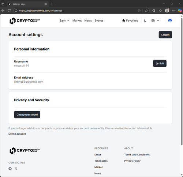Image resolution: width=183 pixels, height=177 pixels.
Task: Expand the Earn dropdown menu
Action: click(x=64, y=20)
